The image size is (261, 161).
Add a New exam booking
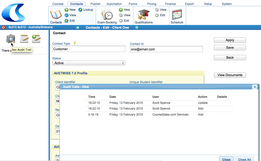pos(124,10)
